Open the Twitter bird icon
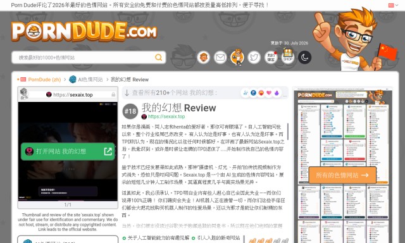Viewport: 405px width, 243px height. coord(254,58)
